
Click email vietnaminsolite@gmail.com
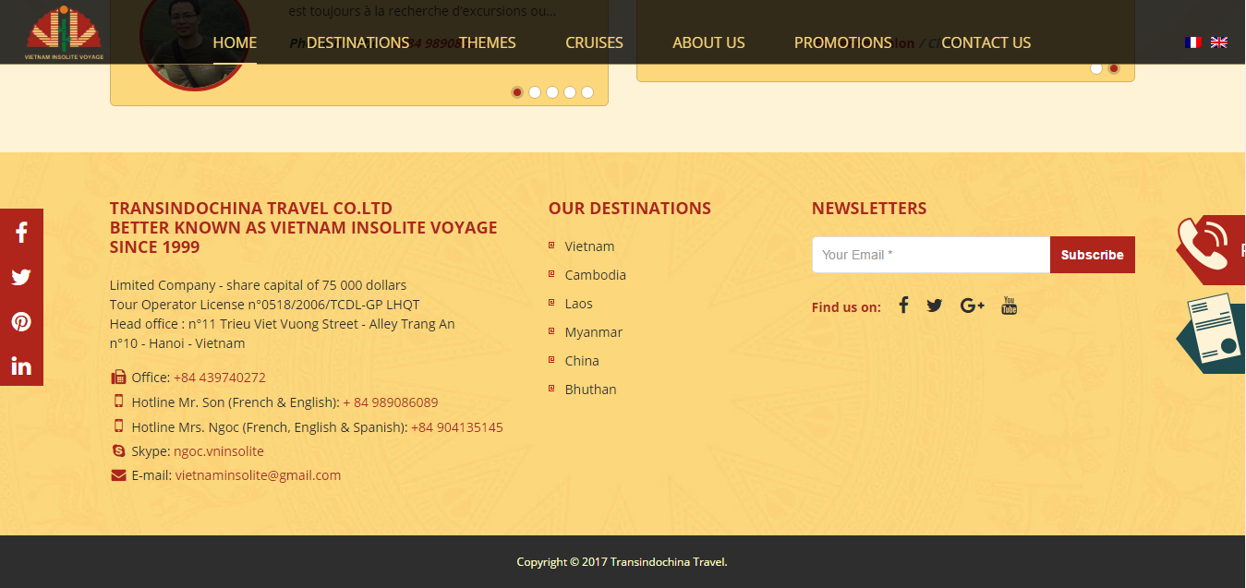point(259,475)
